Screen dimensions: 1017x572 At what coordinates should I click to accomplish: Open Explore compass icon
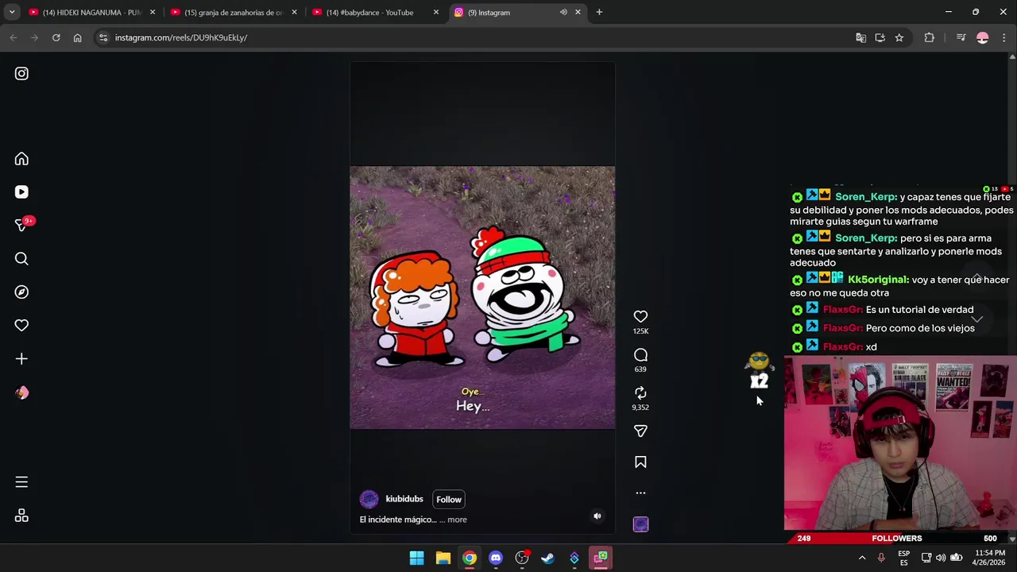click(x=21, y=292)
